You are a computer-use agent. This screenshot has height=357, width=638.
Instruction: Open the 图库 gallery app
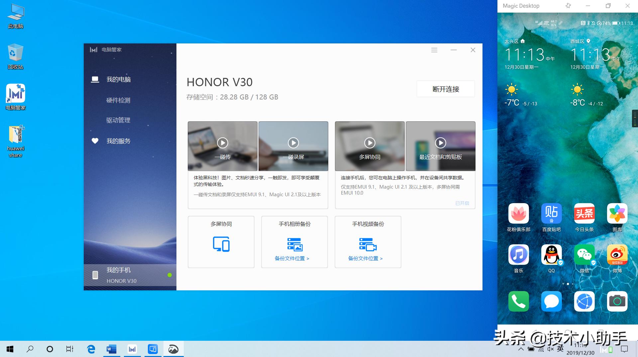617,213
